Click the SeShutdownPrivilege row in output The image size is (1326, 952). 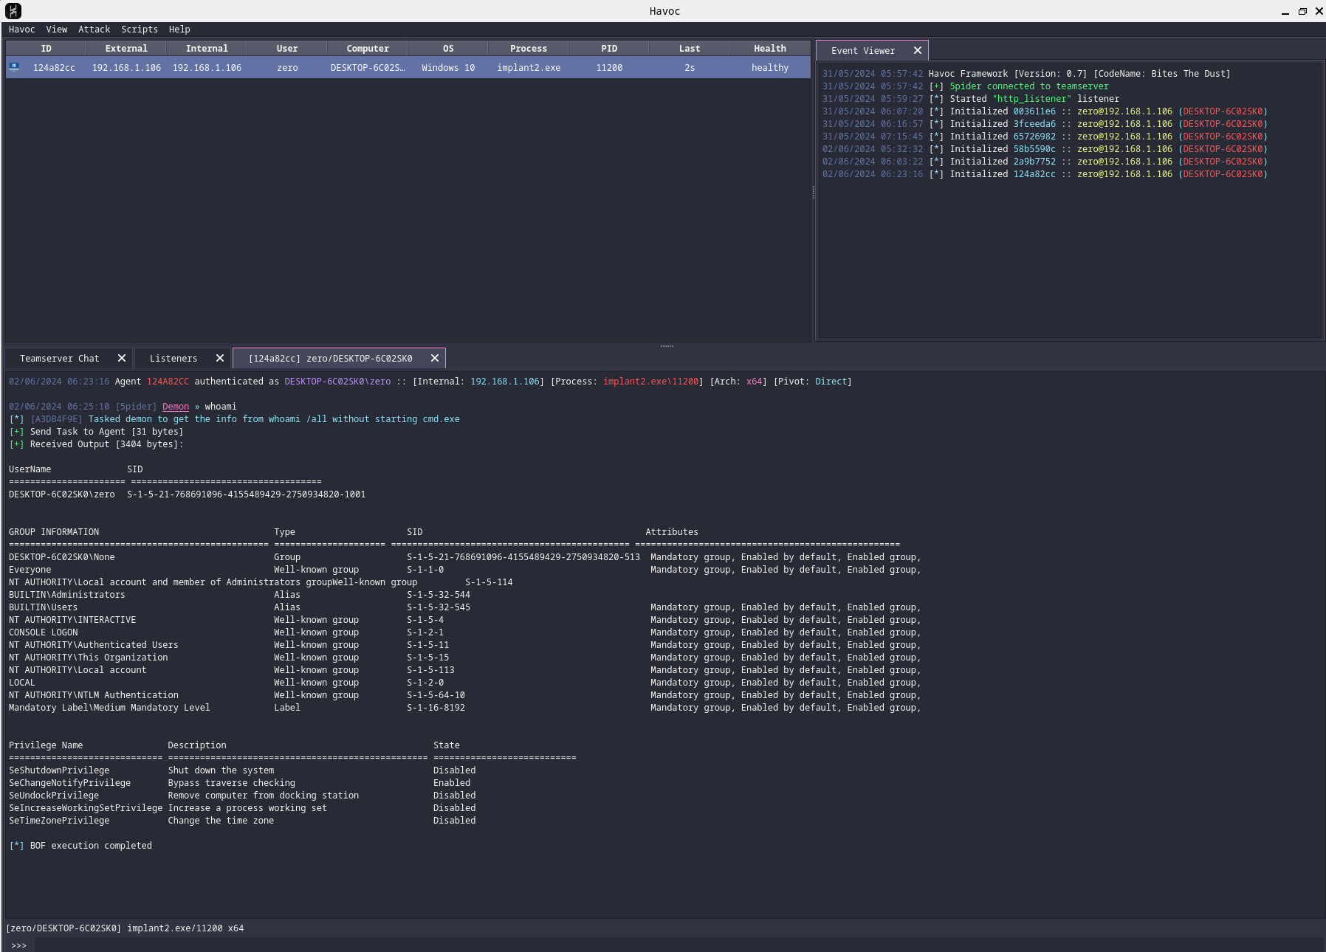click(x=242, y=770)
